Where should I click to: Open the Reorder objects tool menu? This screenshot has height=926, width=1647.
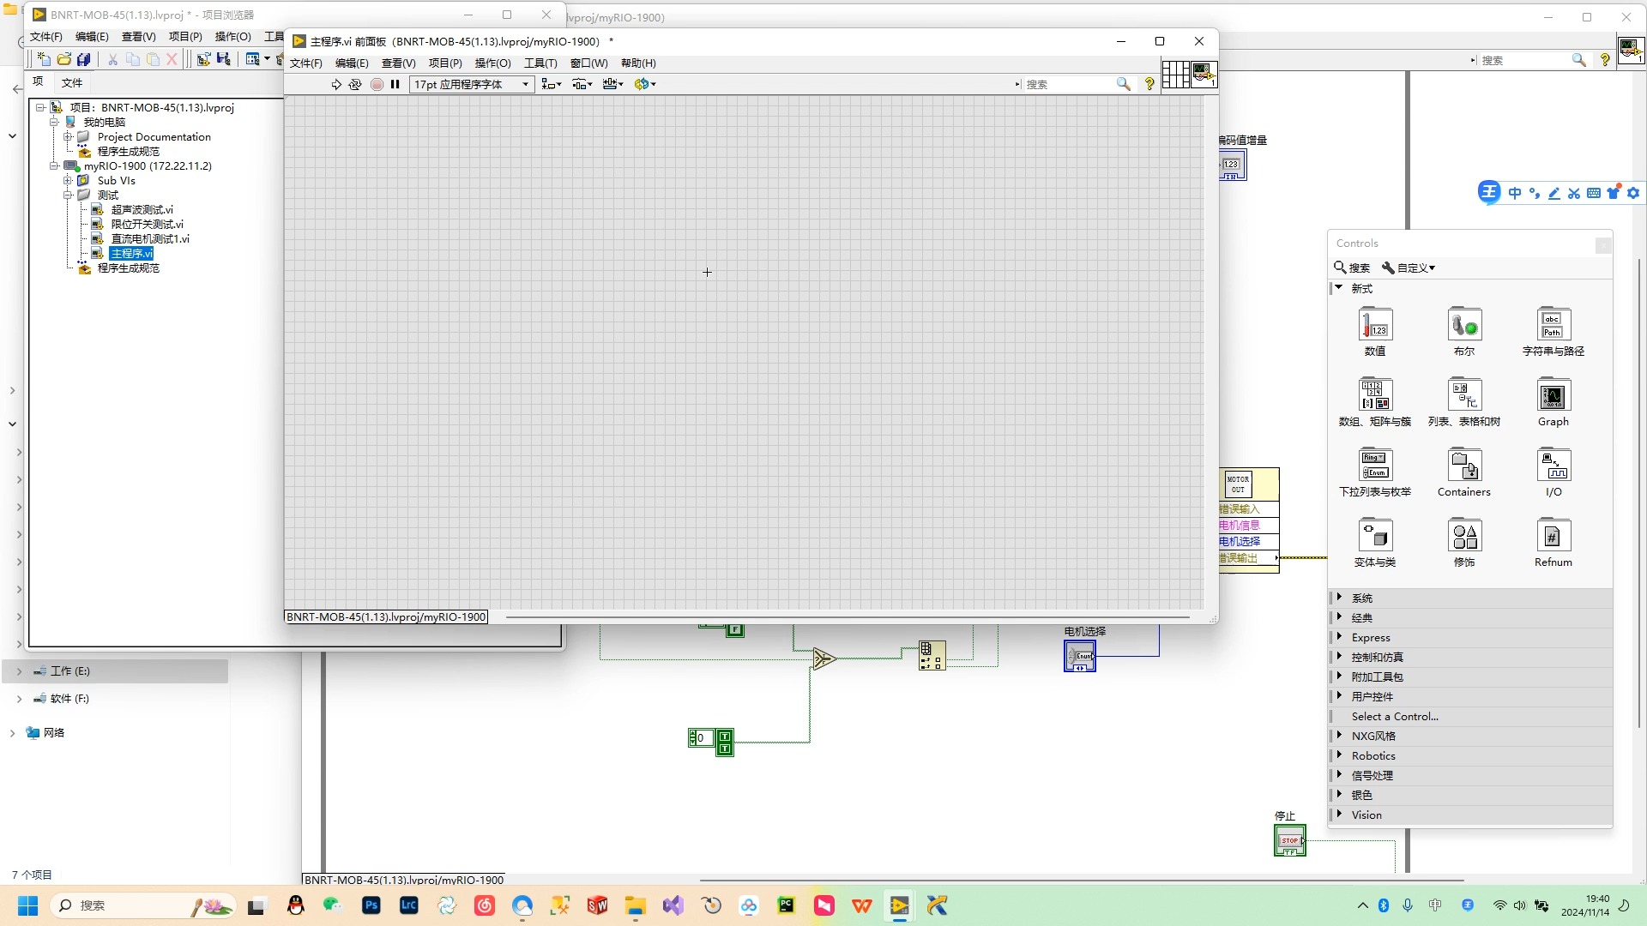pos(644,84)
